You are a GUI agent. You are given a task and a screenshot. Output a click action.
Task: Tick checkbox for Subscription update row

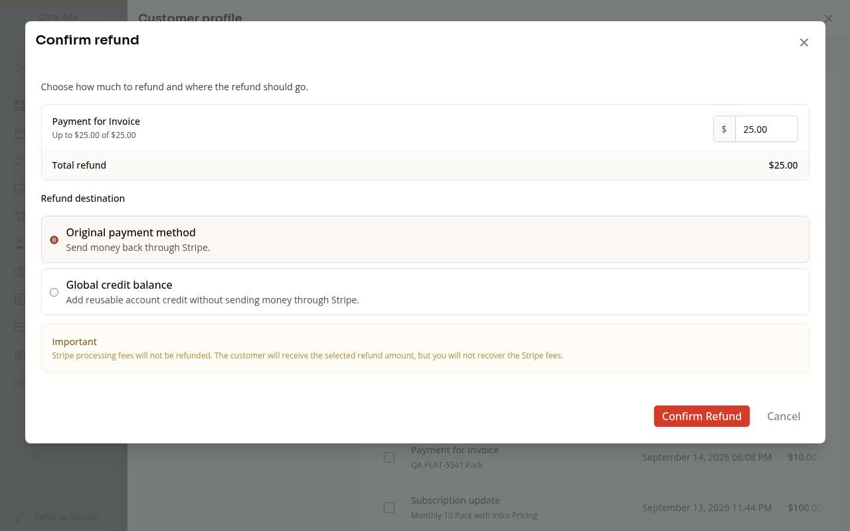[x=389, y=507]
